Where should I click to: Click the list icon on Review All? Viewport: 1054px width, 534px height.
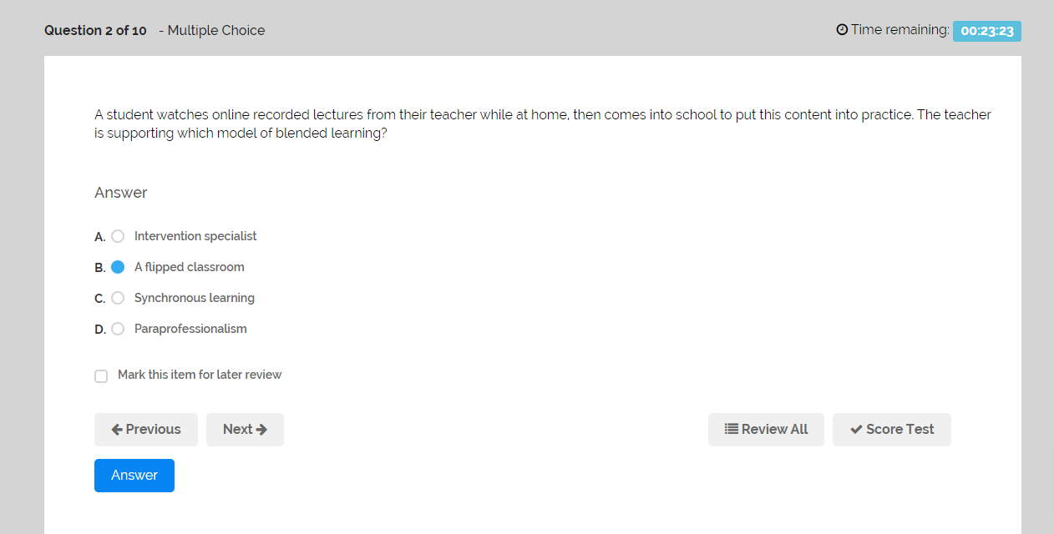tap(731, 430)
